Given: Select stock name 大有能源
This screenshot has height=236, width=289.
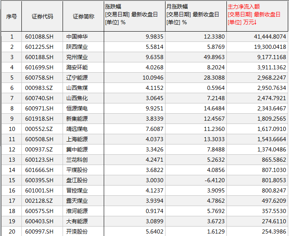Looking at the screenshot, I should pyautogui.click(x=77, y=221).
